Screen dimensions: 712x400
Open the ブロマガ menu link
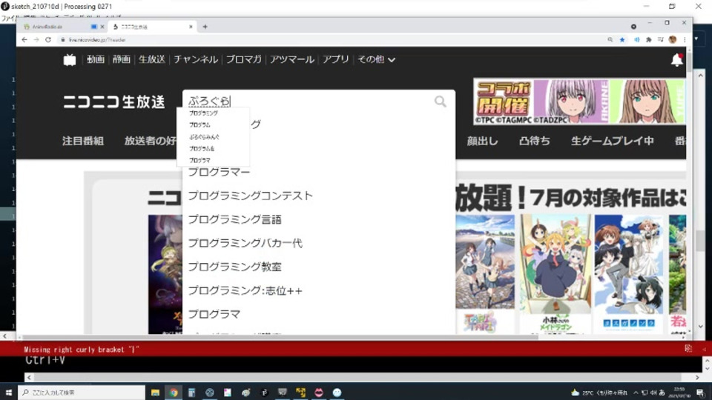pos(244,59)
